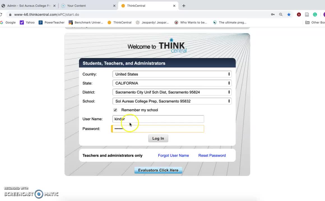This screenshot has width=325, height=201.
Task: Expand the Country dropdown
Action: 172,74
